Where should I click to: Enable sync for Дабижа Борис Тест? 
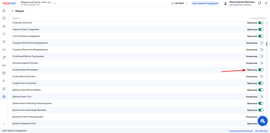coord(261,97)
